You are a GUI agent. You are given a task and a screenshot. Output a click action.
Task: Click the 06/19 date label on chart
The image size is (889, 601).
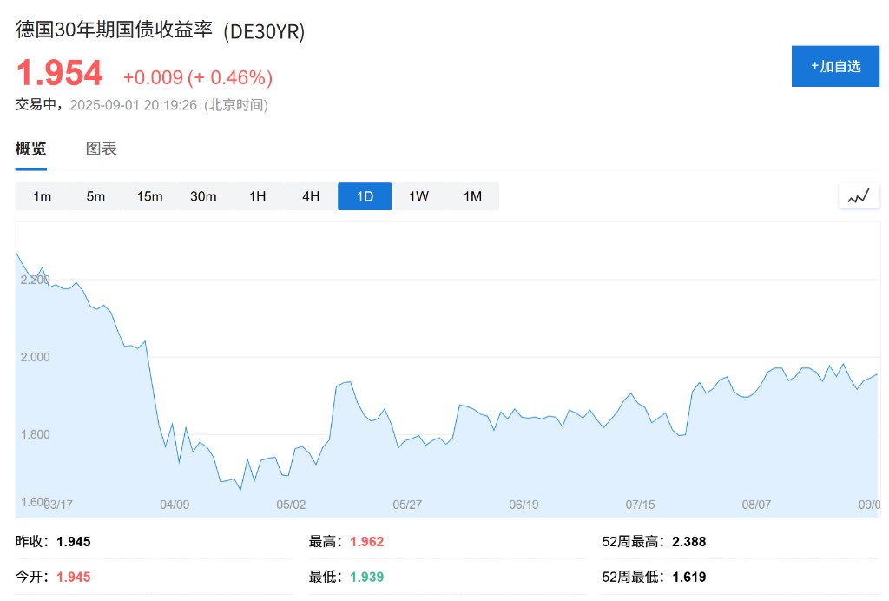524,505
